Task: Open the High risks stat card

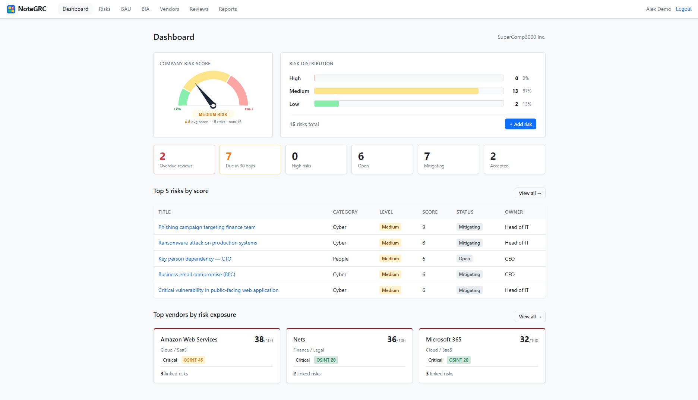Action: [316, 160]
